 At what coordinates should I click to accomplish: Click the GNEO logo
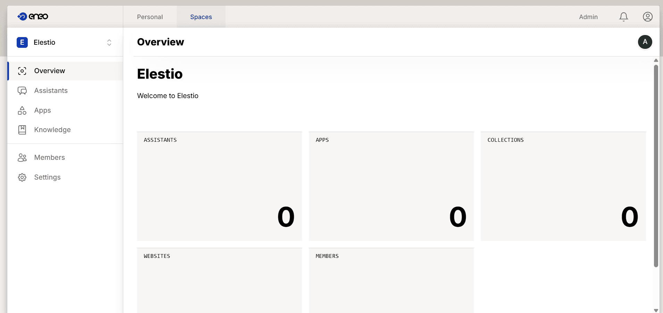pos(33,16)
